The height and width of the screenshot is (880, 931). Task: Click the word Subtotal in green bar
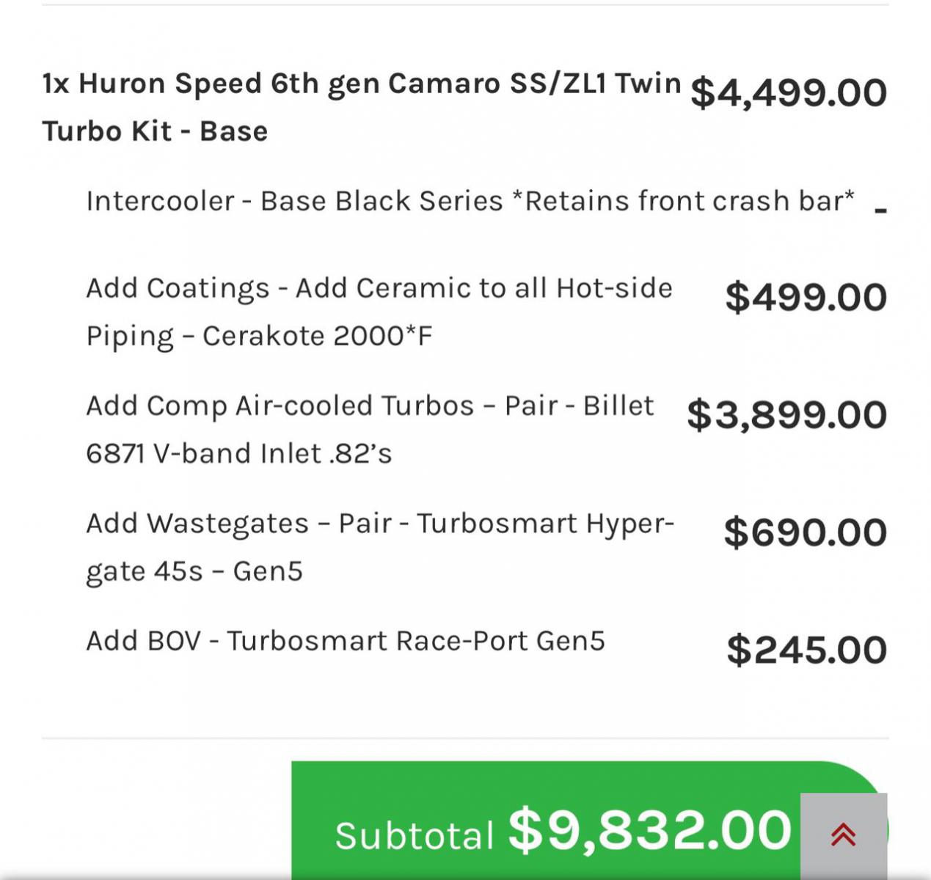click(415, 836)
